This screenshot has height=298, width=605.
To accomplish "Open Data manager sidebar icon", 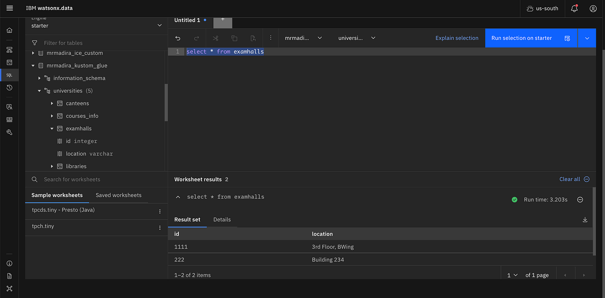I will click(10, 62).
